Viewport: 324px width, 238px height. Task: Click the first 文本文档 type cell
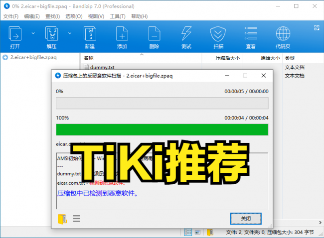[x=295, y=67]
